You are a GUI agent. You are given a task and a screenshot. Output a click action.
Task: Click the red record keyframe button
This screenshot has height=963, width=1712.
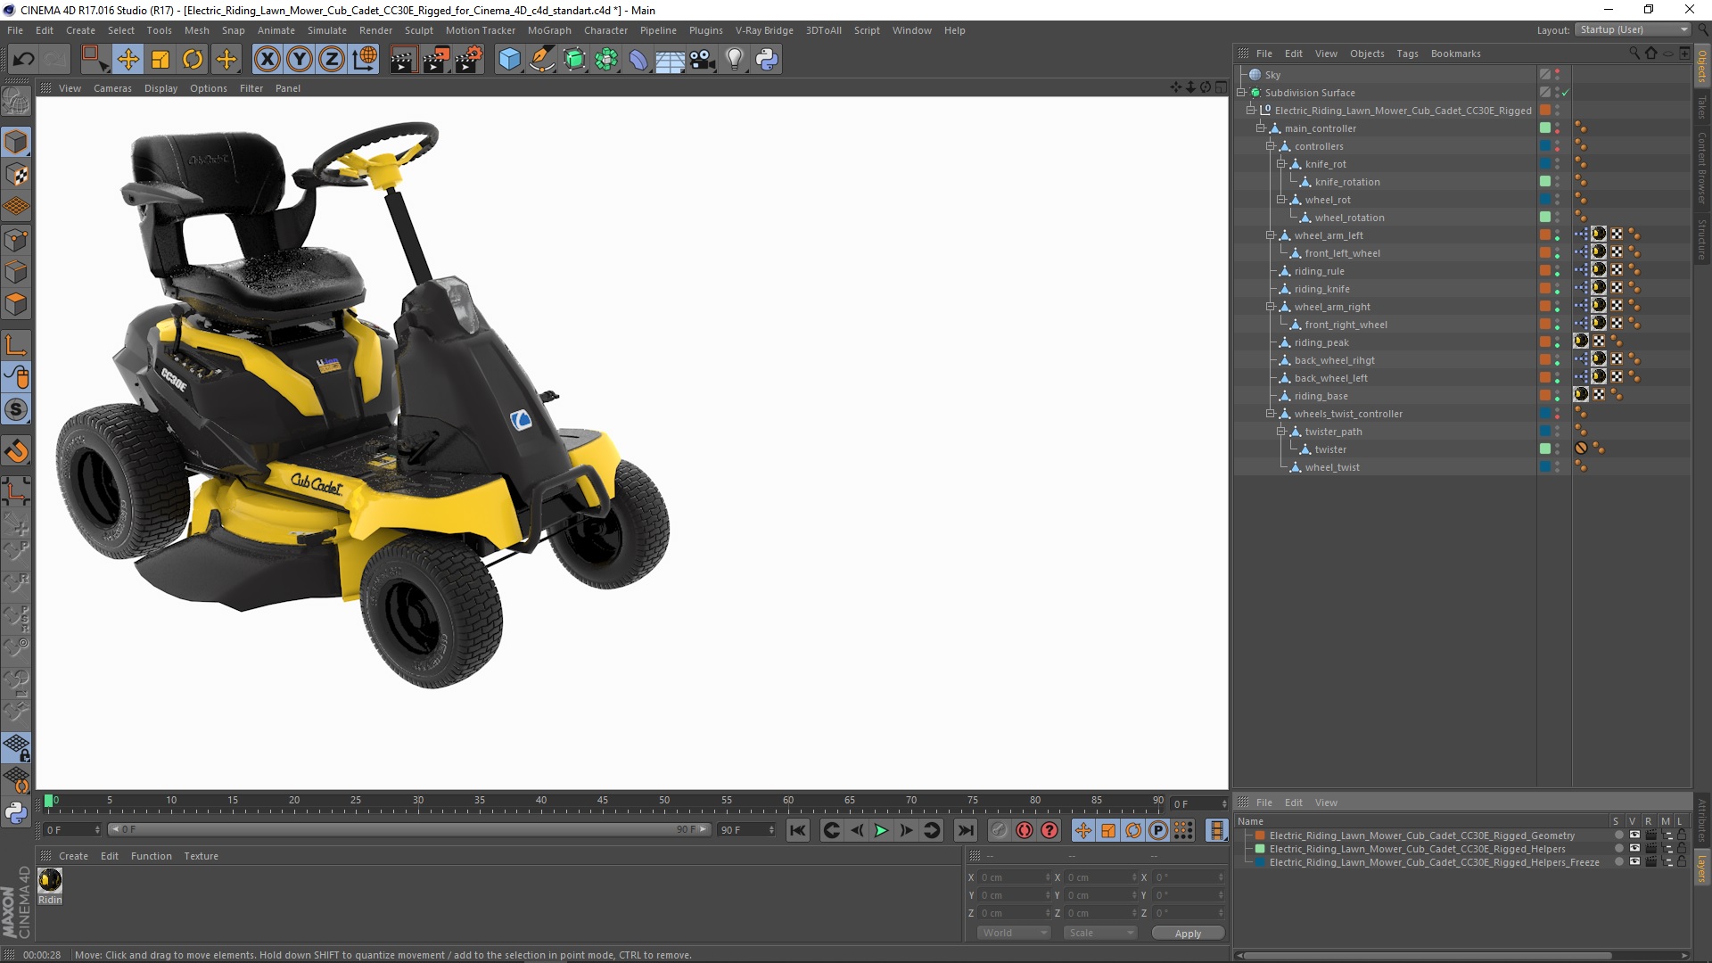[x=1025, y=830]
